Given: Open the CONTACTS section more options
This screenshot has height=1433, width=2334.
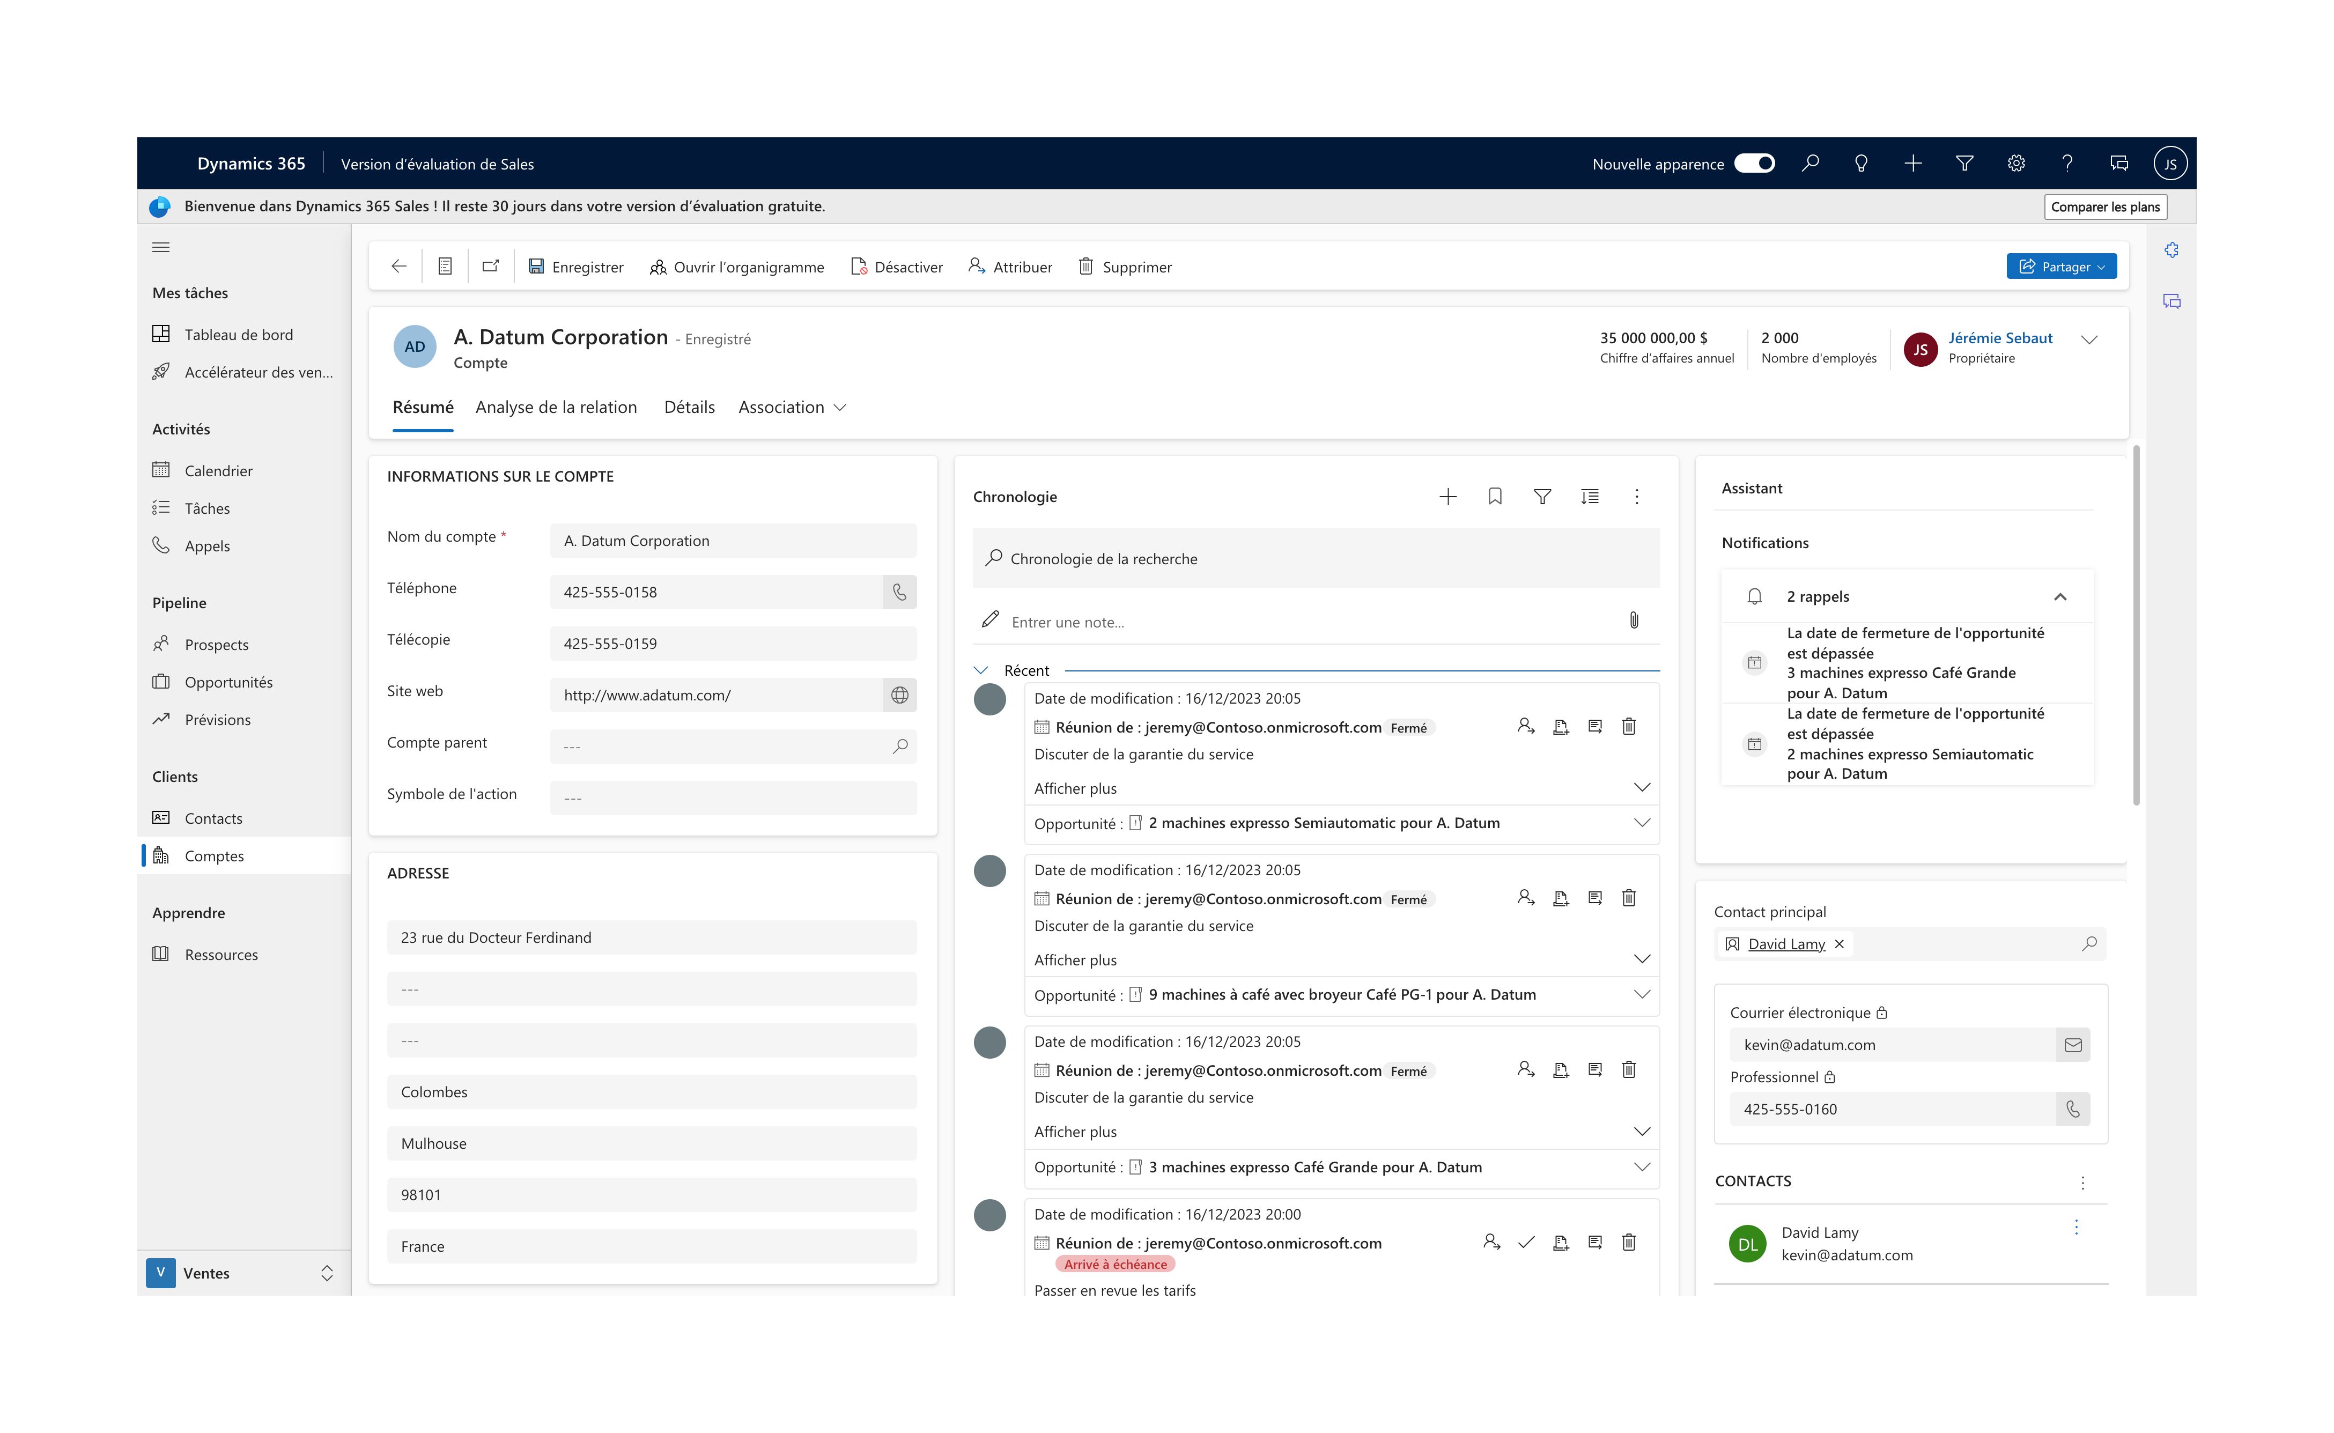Looking at the screenshot, I should coord(2082,1183).
